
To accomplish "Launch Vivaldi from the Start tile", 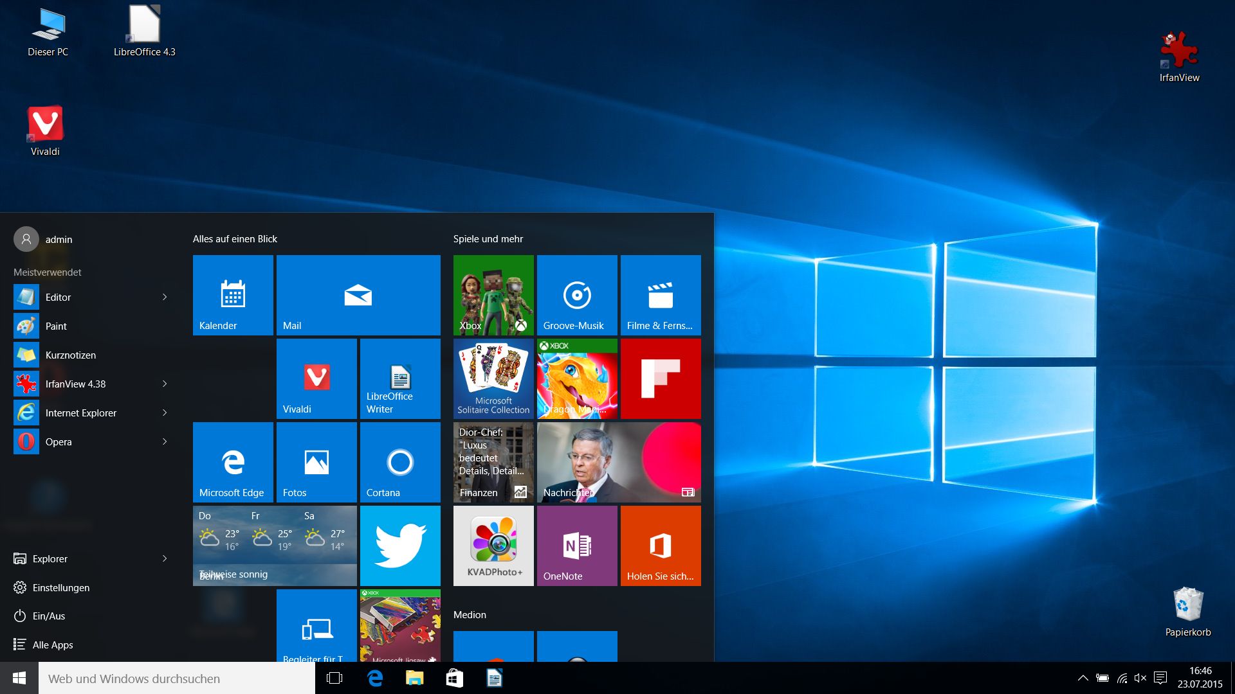I will click(316, 378).
